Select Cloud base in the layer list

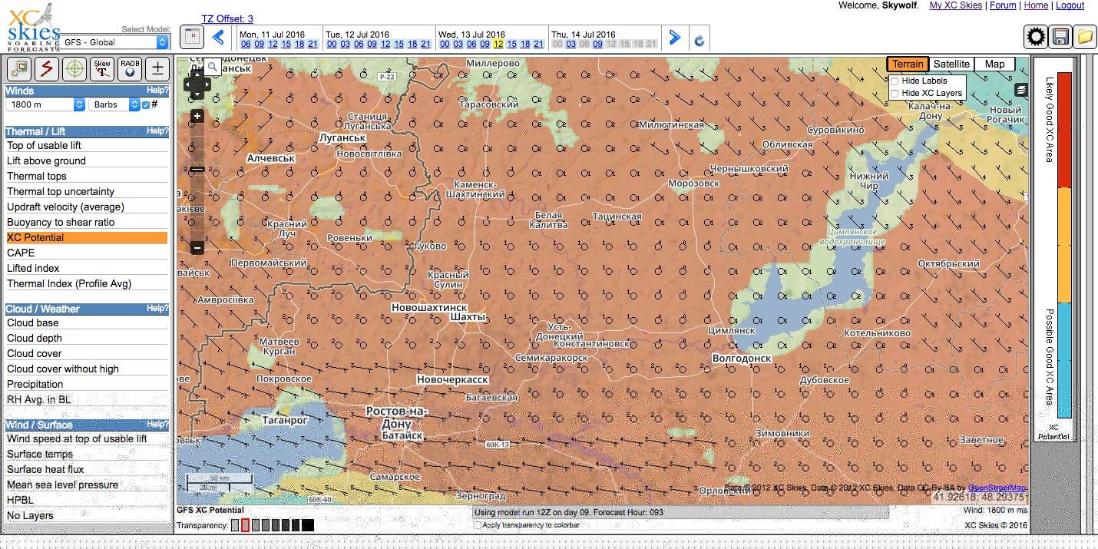[33, 323]
